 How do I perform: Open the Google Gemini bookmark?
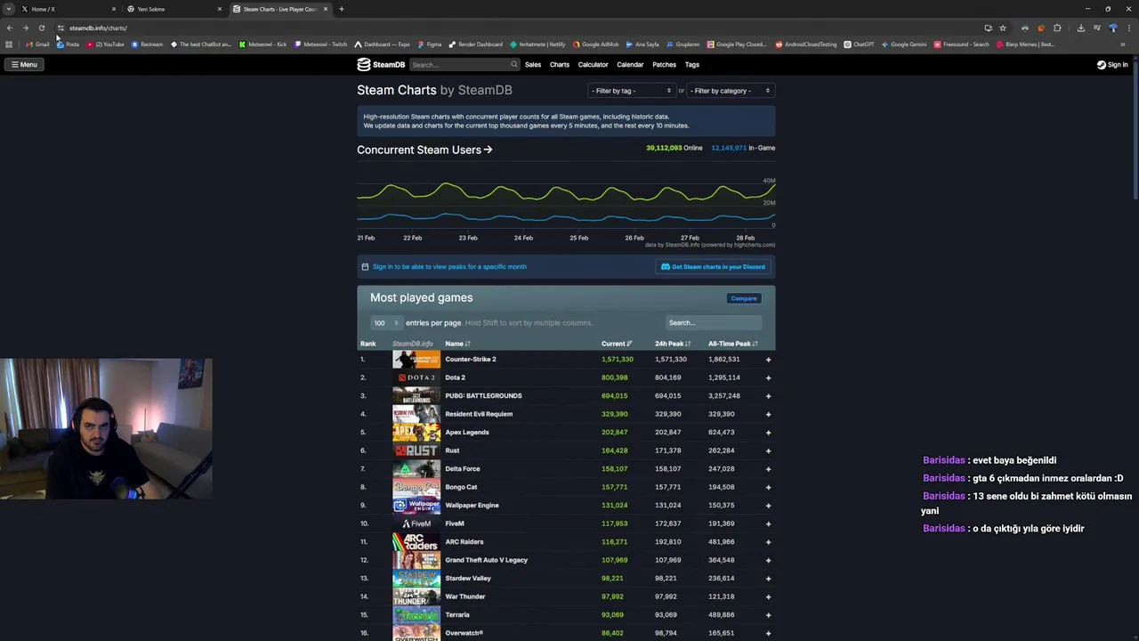(x=903, y=45)
